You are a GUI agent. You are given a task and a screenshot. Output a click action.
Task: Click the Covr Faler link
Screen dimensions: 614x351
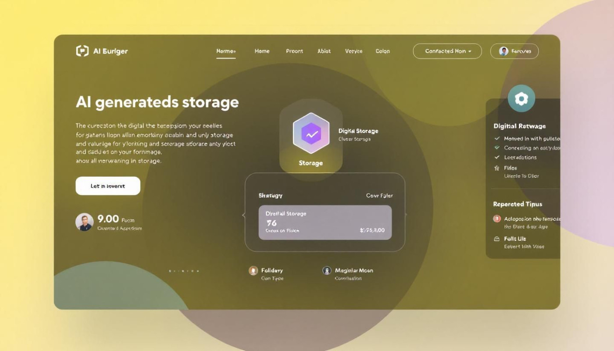(x=379, y=196)
